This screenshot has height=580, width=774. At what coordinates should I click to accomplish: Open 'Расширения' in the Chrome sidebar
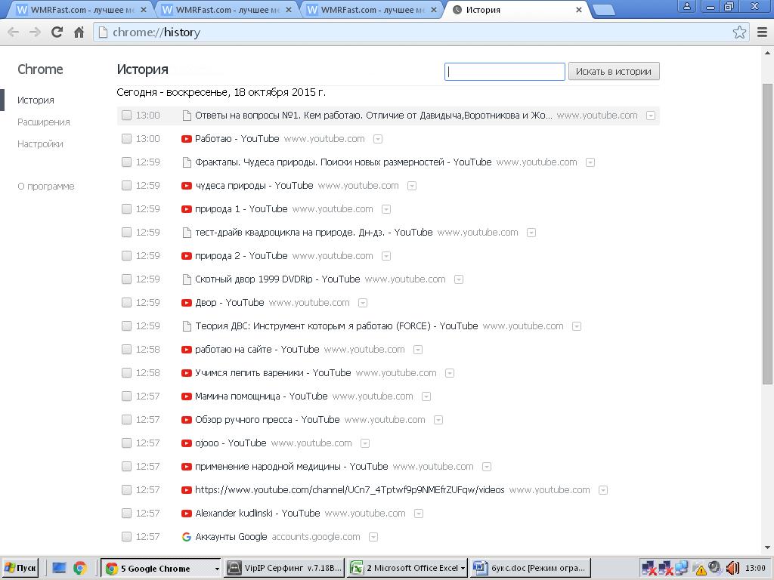[43, 122]
